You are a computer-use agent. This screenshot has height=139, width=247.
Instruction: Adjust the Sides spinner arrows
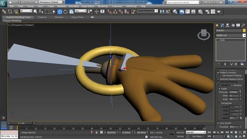[240, 95]
